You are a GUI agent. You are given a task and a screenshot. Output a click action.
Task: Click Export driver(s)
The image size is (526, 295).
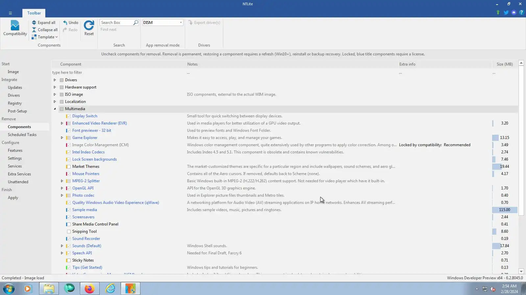204,23
